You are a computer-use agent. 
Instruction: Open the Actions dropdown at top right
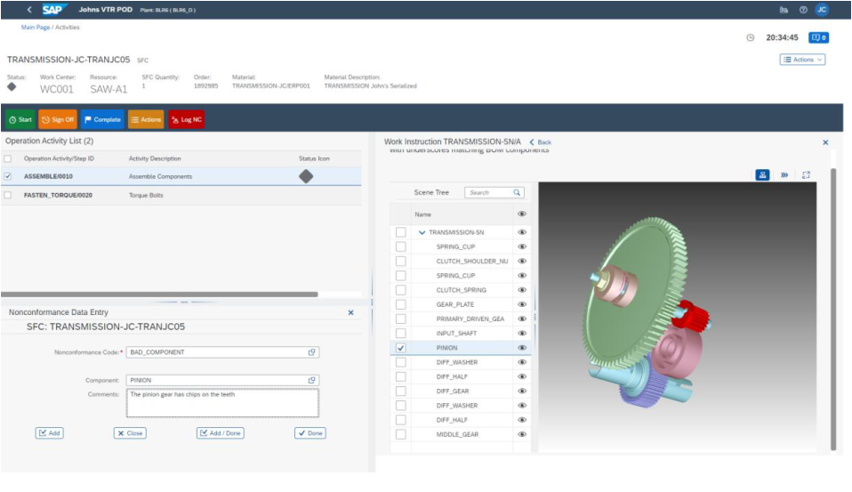point(802,60)
